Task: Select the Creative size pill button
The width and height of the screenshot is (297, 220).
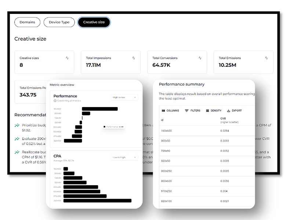Action: click(x=94, y=22)
